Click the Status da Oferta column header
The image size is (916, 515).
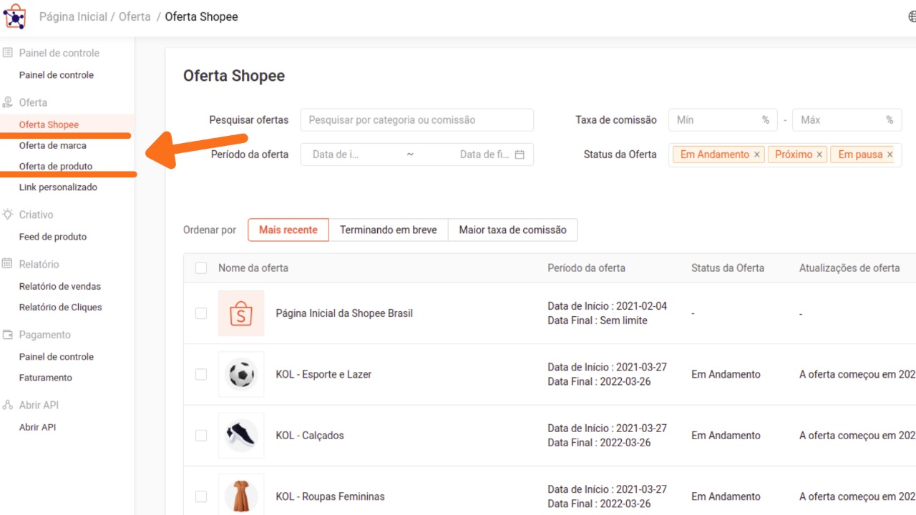pyautogui.click(x=728, y=268)
